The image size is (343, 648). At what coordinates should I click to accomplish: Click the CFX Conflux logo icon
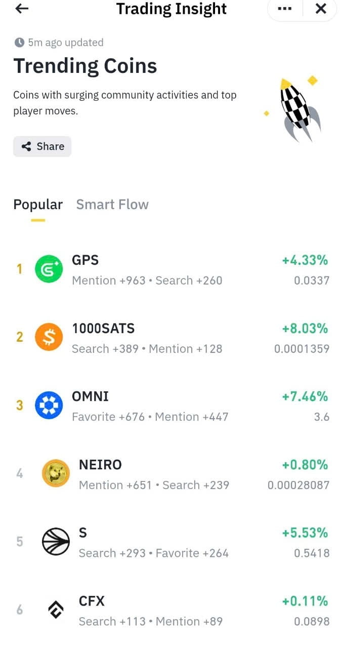(x=56, y=610)
